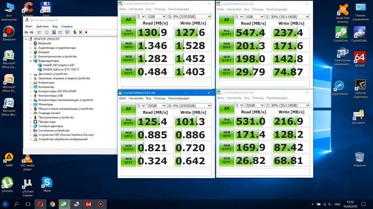The image size is (373, 209).
Task: Click the 0.324 read value
Action: coord(152,161)
